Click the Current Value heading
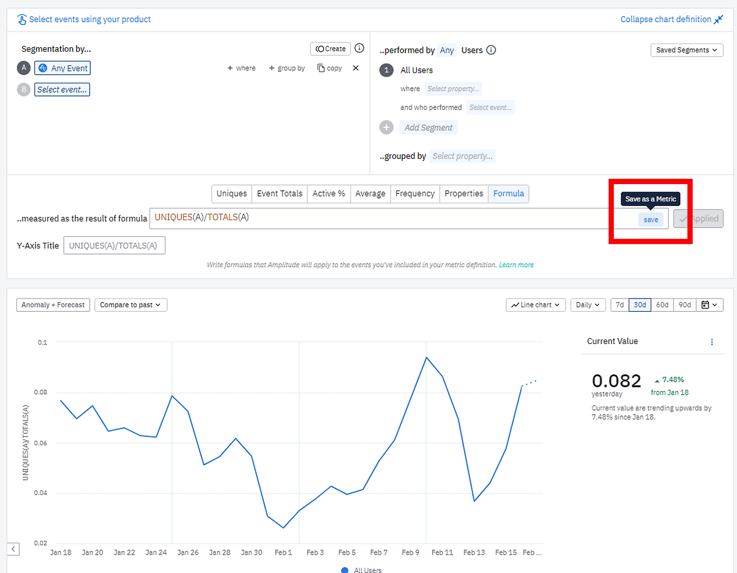The image size is (737, 573). point(613,341)
